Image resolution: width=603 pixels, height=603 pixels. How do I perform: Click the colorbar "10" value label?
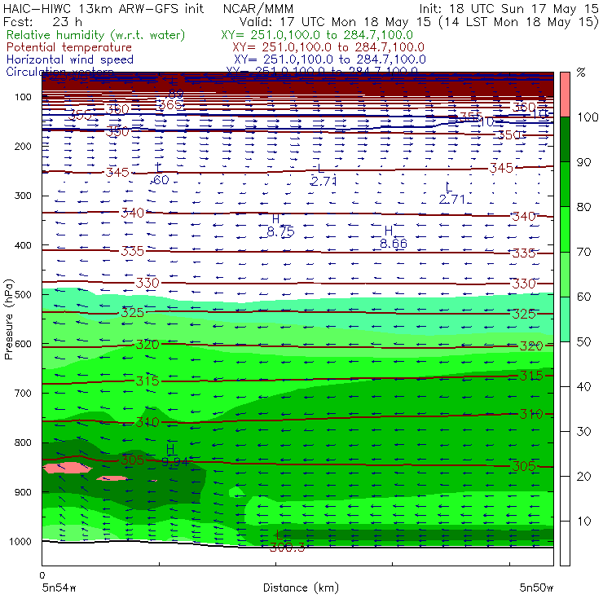click(583, 522)
